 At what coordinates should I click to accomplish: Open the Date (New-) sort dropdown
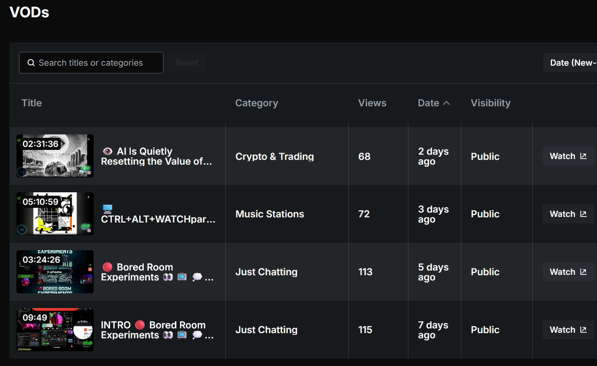coord(570,63)
